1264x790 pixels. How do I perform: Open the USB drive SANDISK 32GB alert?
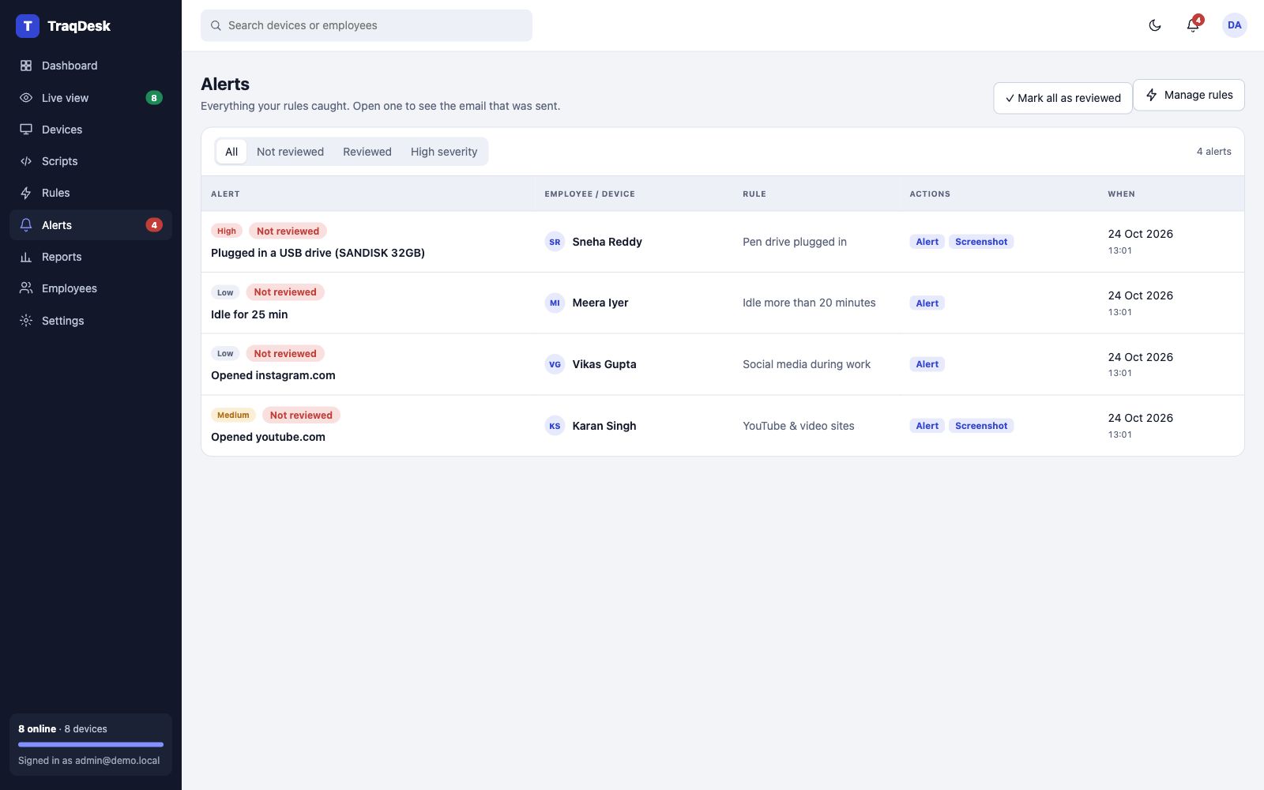pyautogui.click(x=318, y=253)
